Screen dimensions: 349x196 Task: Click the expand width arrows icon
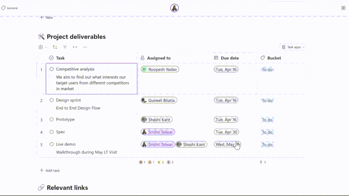click(x=75, y=47)
